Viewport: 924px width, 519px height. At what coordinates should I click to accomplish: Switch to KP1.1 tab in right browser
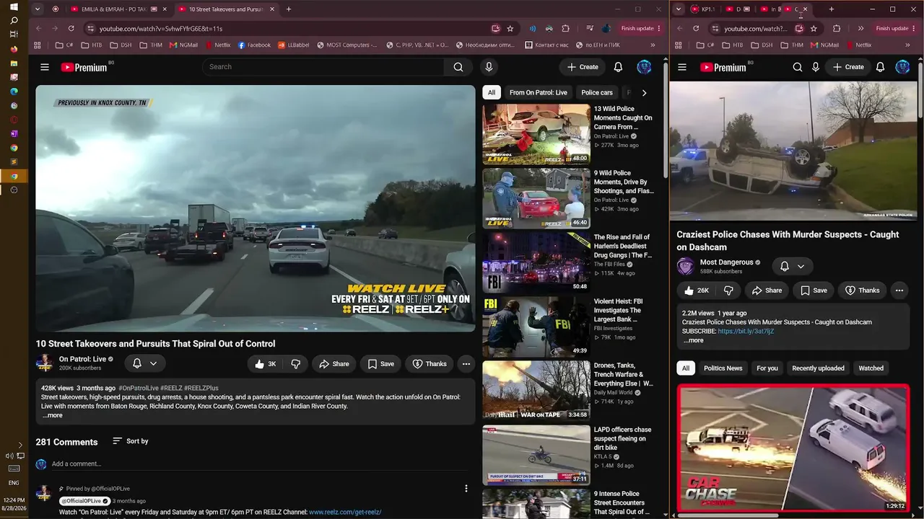703,9
